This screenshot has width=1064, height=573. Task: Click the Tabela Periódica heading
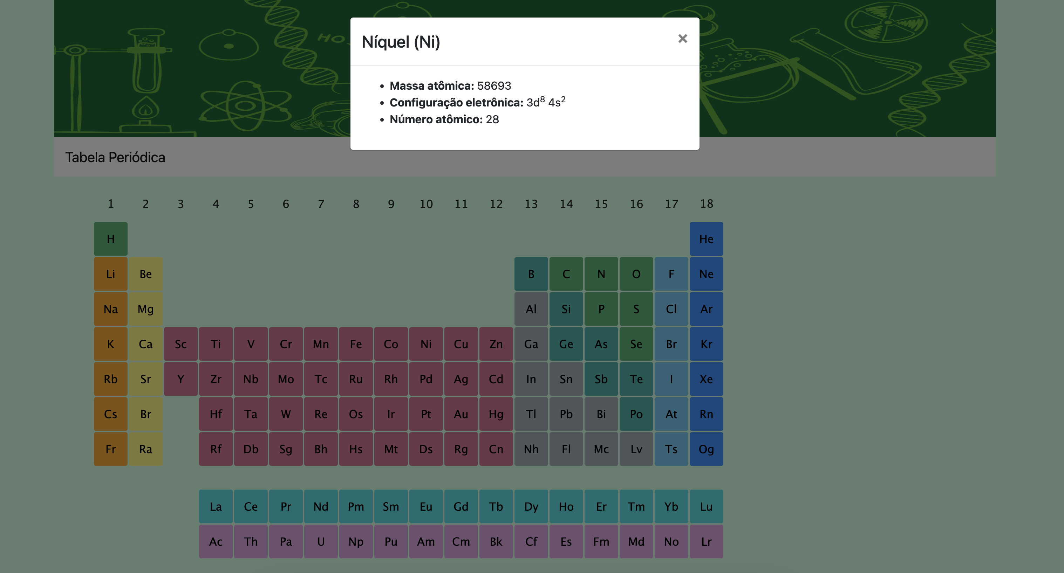[115, 157]
